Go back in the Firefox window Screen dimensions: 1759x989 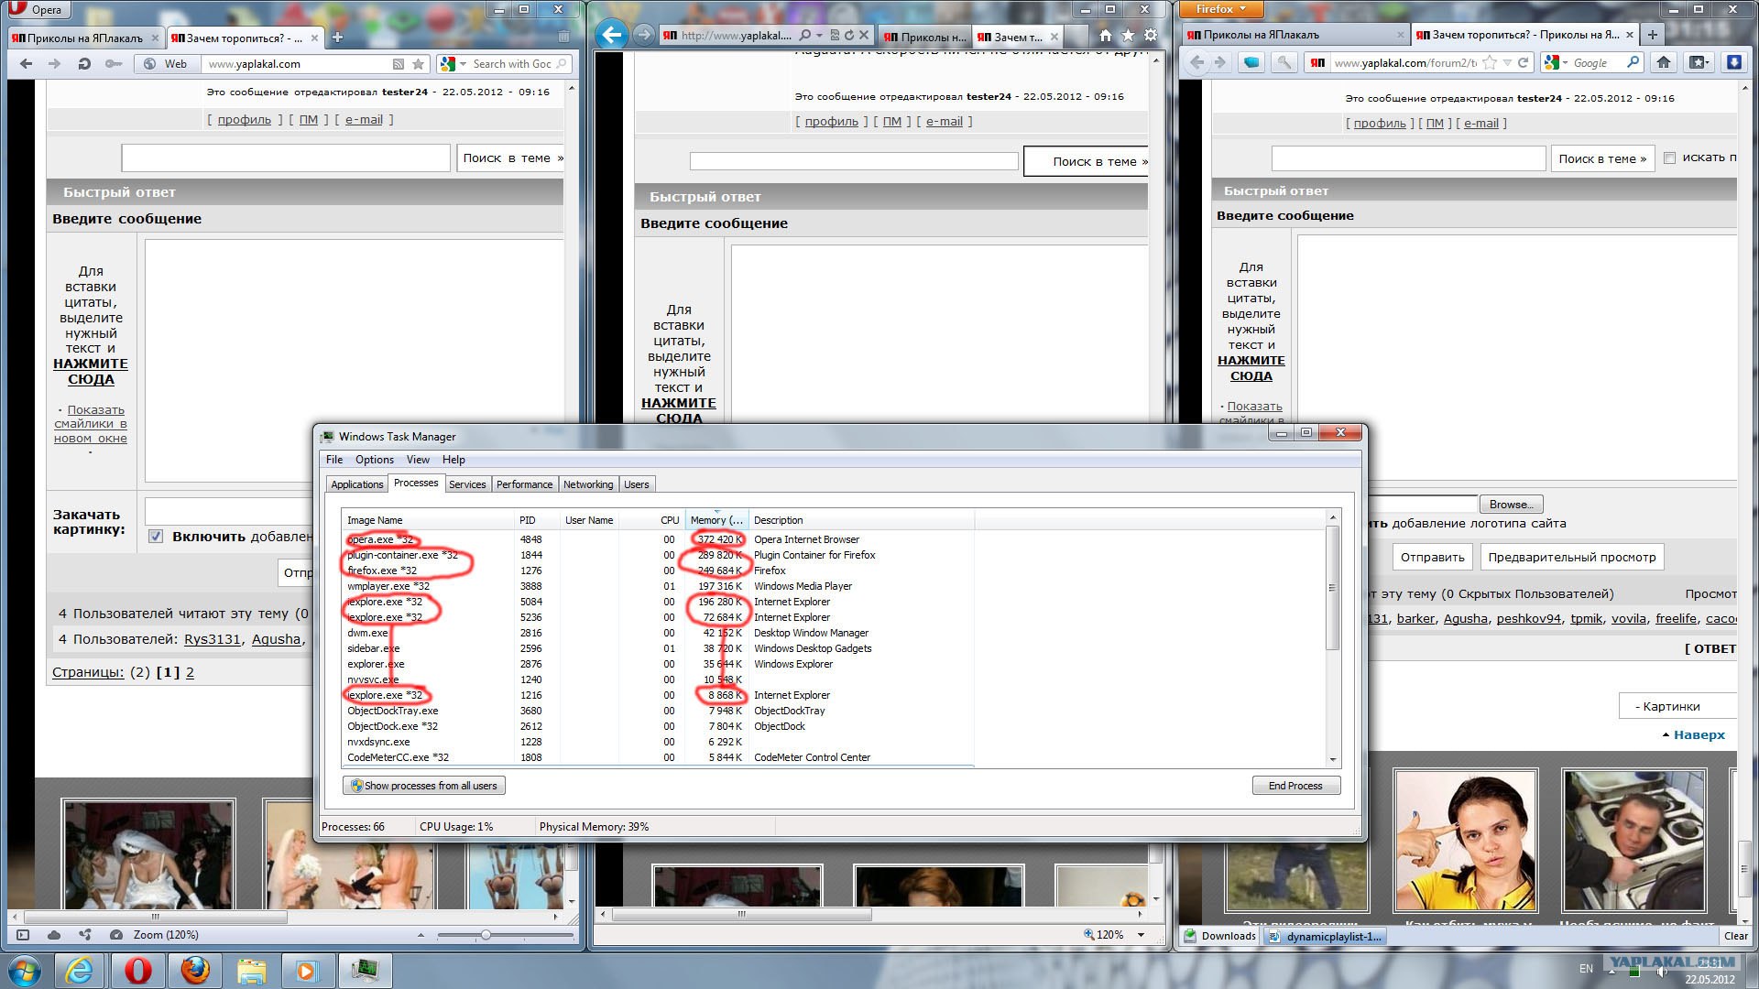coord(1196,62)
